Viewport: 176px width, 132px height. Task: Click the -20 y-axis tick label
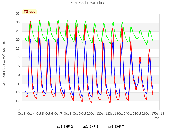[17, 110]
